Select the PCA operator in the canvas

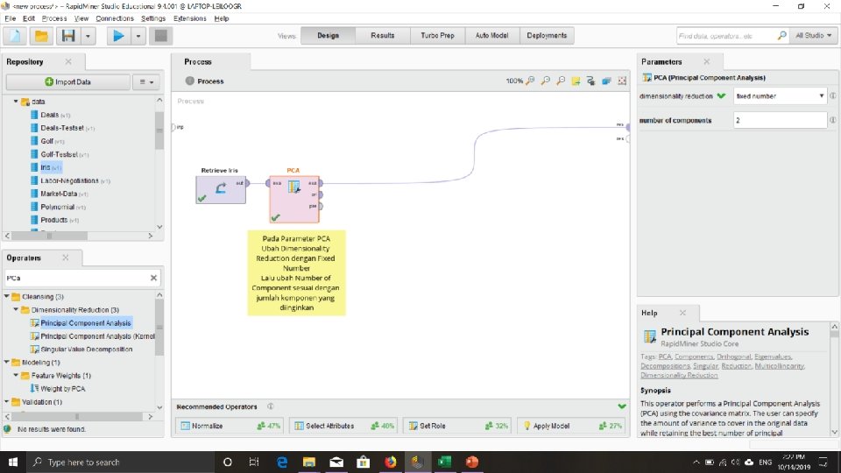(294, 199)
